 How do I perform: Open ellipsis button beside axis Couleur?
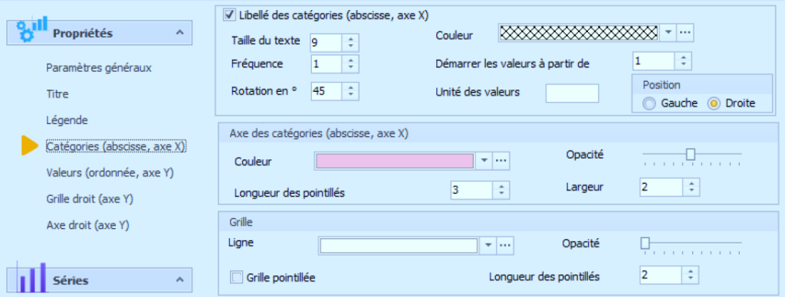tap(501, 161)
